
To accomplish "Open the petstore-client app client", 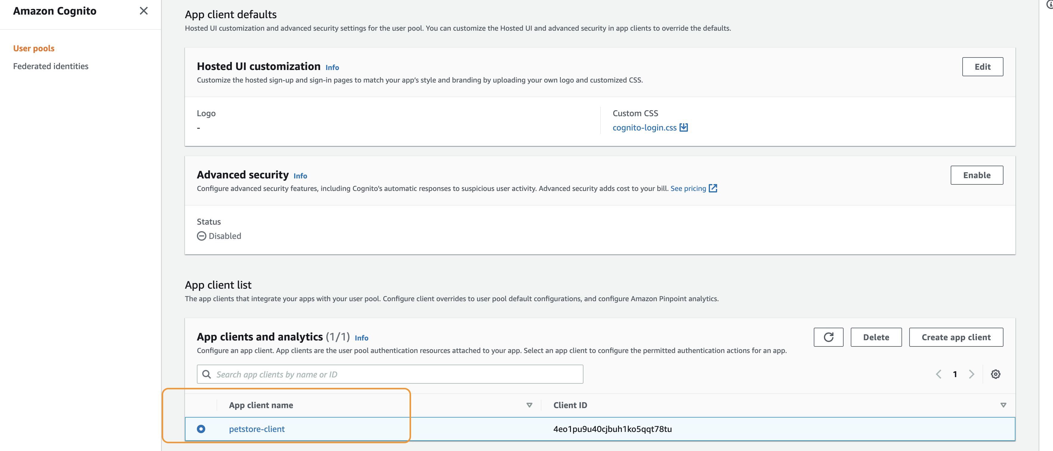I will 257,429.
